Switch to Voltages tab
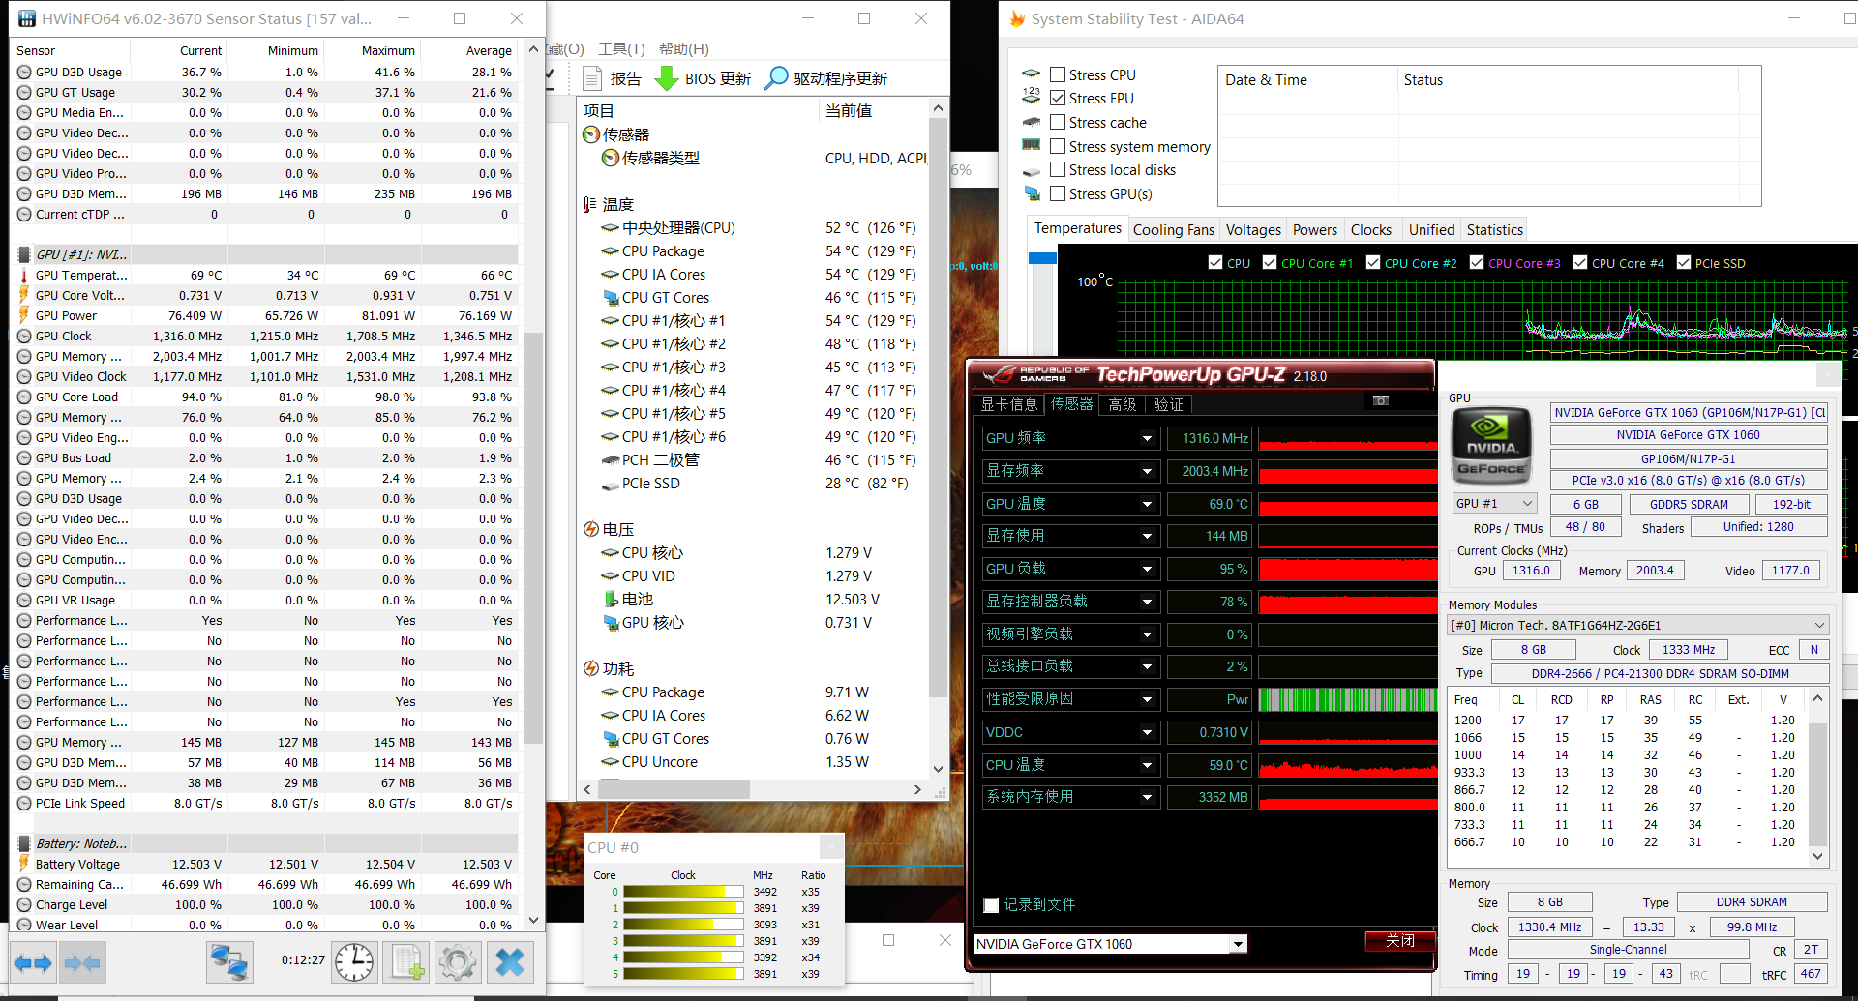1858x1001 pixels. click(1253, 229)
